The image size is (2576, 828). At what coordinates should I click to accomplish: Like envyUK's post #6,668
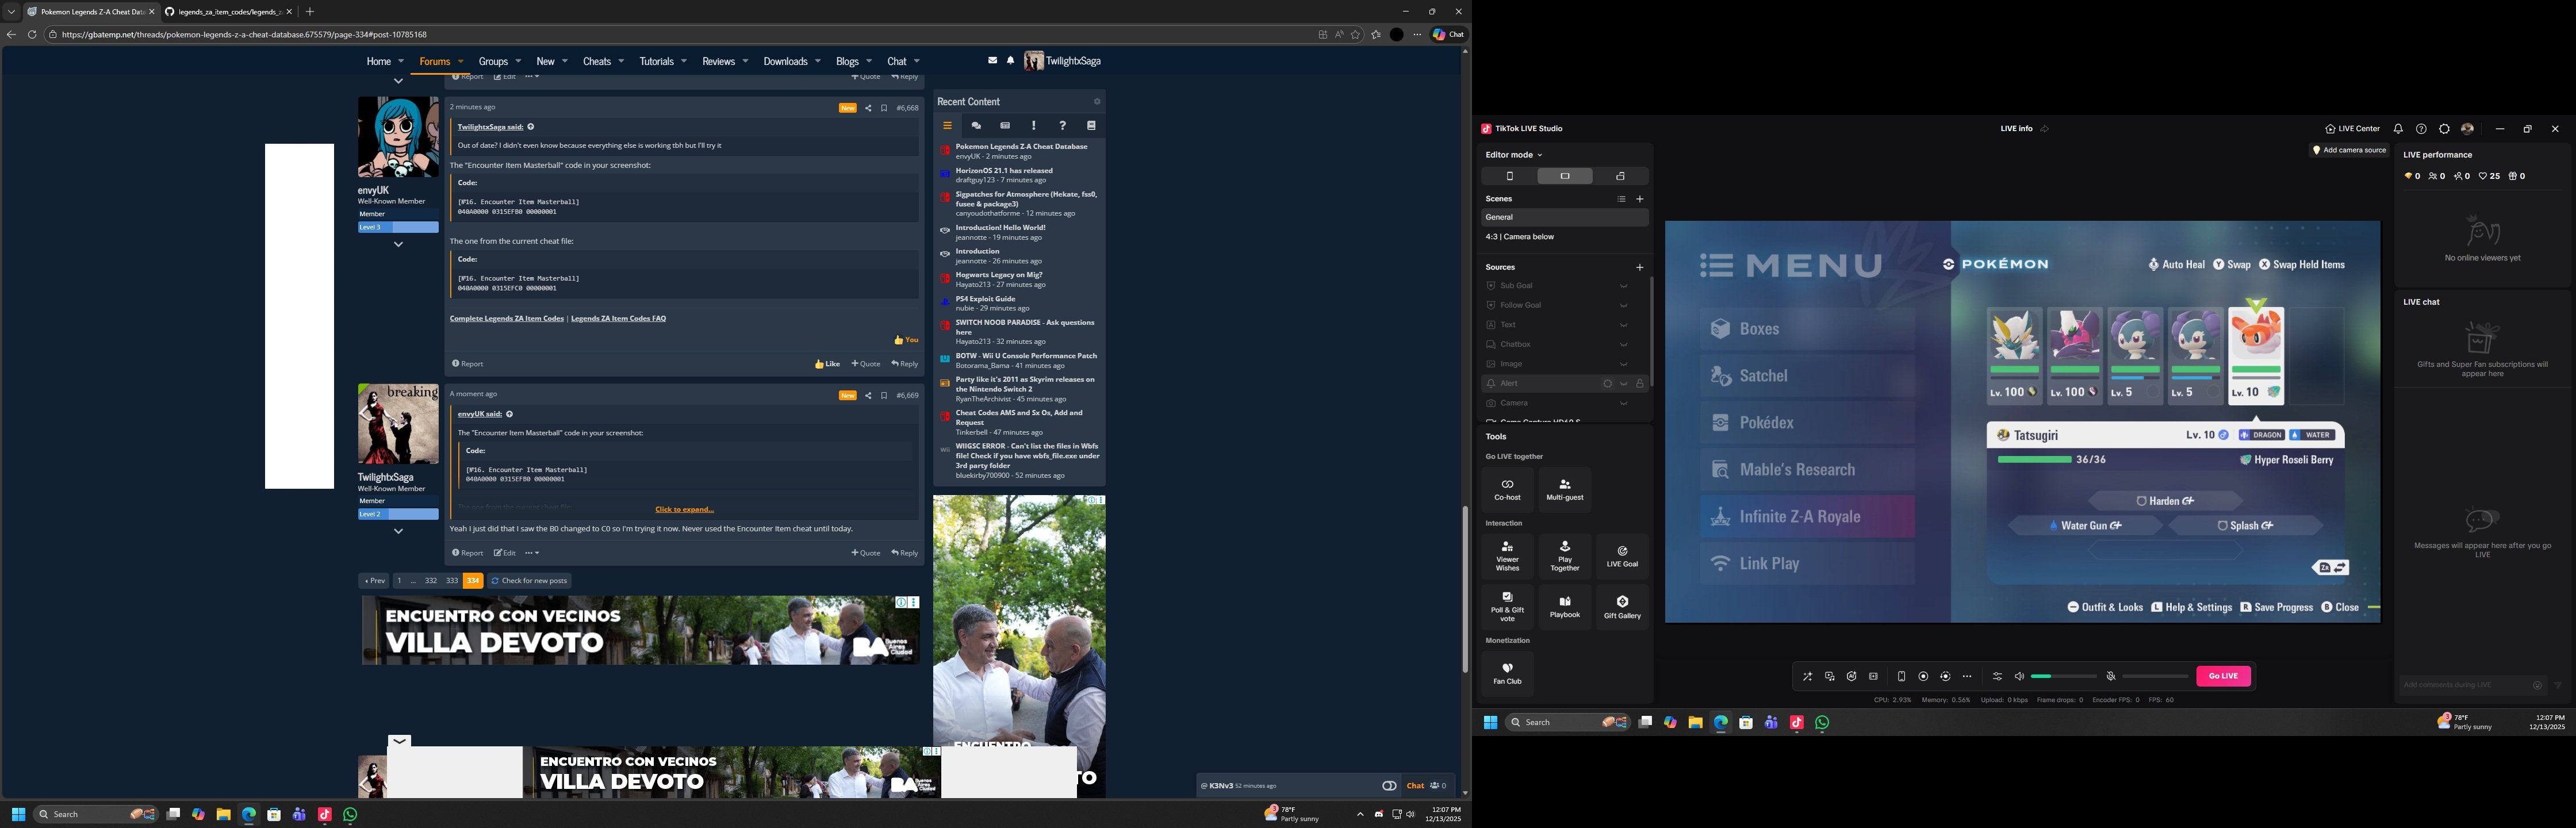pos(827,364)
